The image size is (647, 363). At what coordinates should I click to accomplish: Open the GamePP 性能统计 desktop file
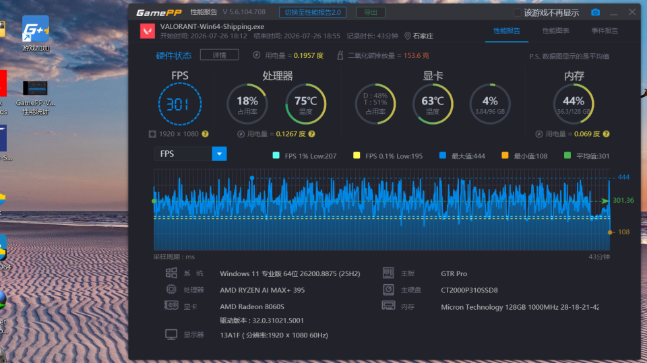click(x=36, y=98)
